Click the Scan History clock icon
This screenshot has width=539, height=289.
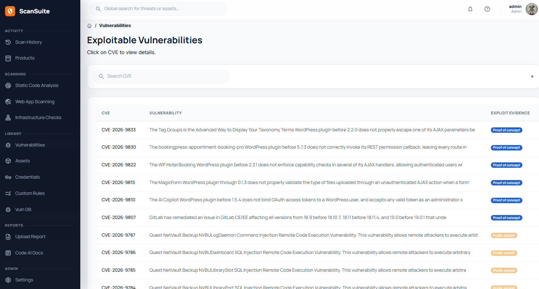click(x=8, y=42)
